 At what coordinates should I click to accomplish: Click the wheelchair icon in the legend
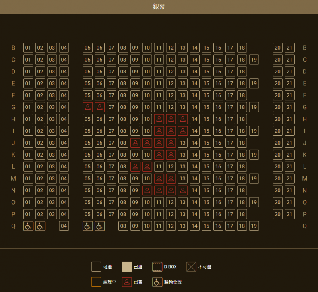[157, 282]
